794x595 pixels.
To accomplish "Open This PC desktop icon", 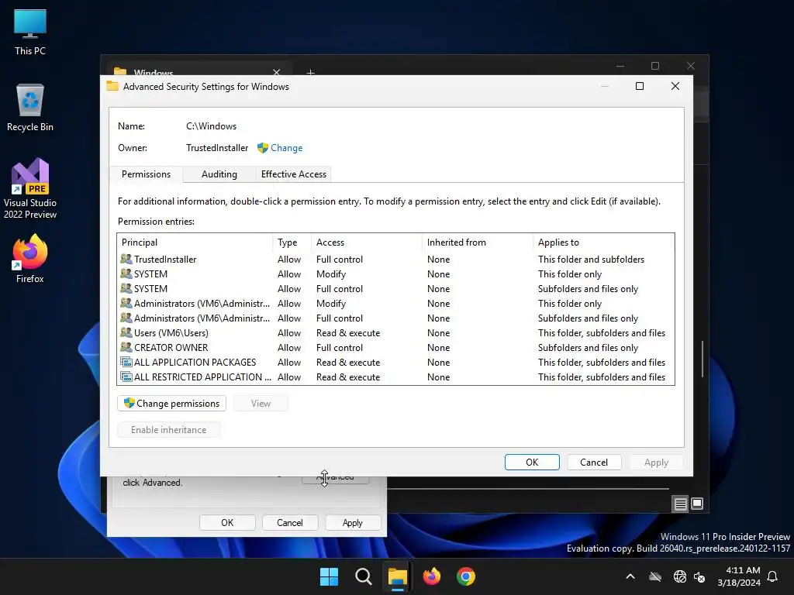I will coord(30,33).
